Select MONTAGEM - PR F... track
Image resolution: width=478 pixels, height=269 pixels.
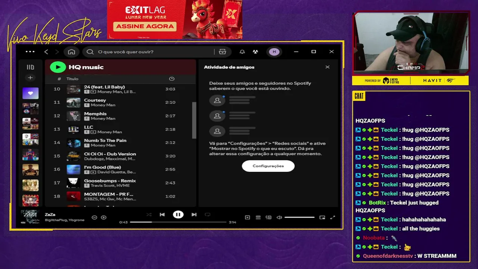coord(120,196)
